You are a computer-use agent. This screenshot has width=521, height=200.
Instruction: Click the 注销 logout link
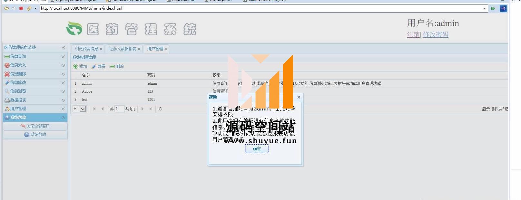[x=413, y=34]
